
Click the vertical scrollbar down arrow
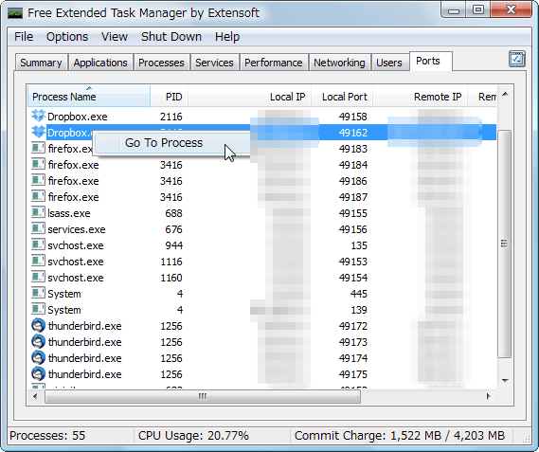505,380
